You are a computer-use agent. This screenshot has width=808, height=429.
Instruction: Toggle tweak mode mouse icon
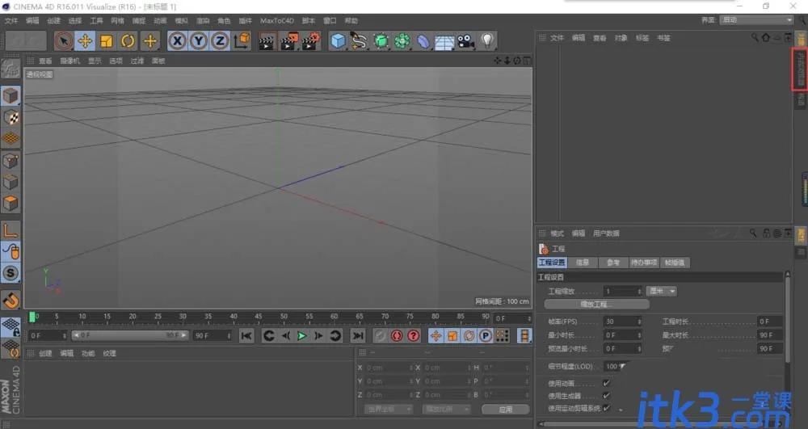pyautogui.click(x=11, y=252)
